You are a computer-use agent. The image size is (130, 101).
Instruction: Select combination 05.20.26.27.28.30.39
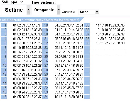coord(69,52)
